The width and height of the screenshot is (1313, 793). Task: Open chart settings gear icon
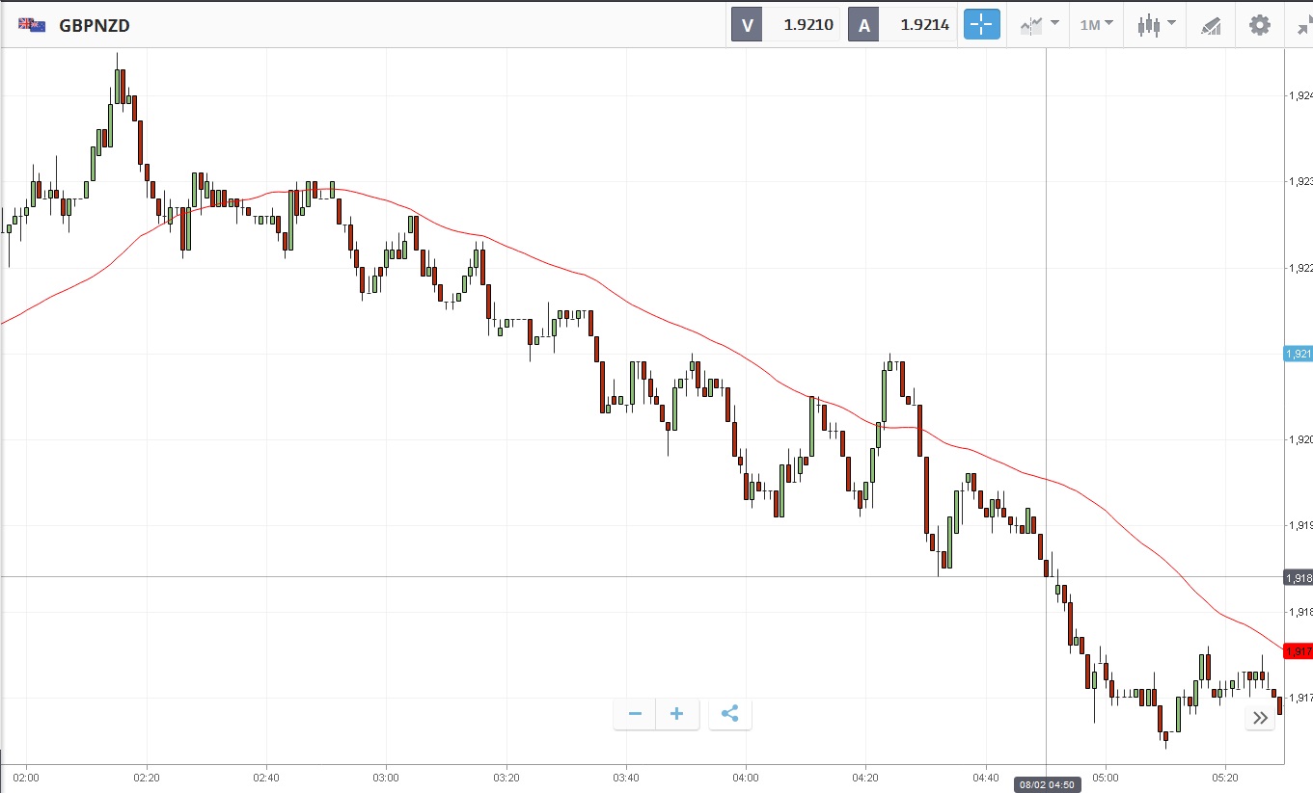click(1260, 25)
